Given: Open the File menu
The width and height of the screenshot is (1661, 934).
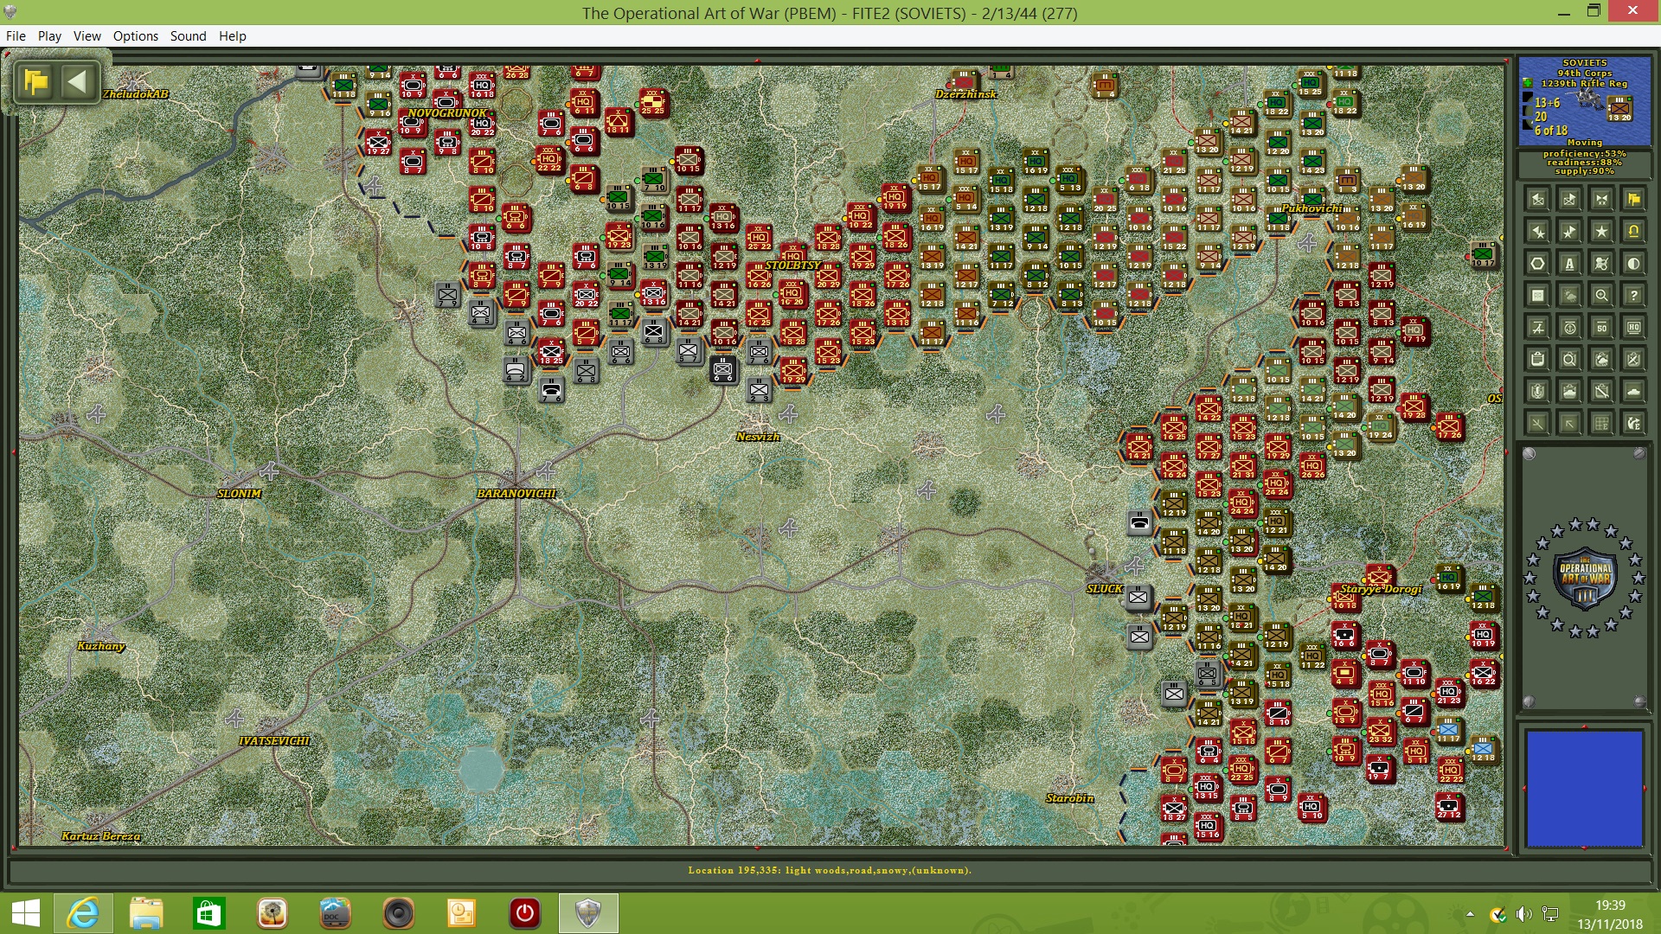Looking at the screenshot, I should coord(16,35).
